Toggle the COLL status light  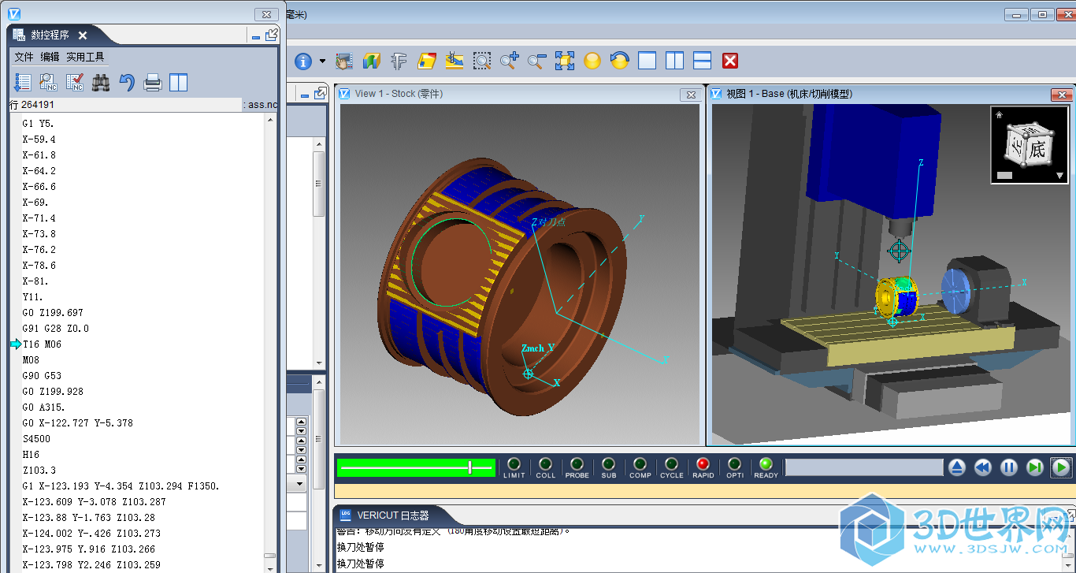546,464
